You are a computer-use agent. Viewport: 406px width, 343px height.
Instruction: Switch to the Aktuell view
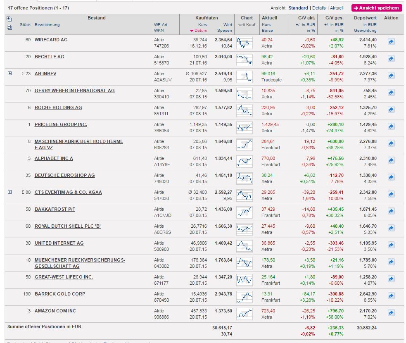coord(337,8)
